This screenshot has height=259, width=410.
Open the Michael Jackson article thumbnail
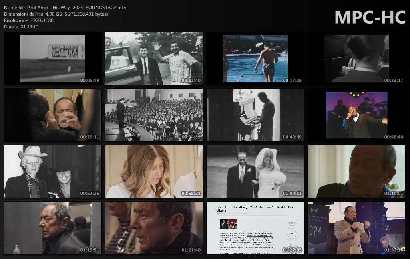[x=255, y=228]
